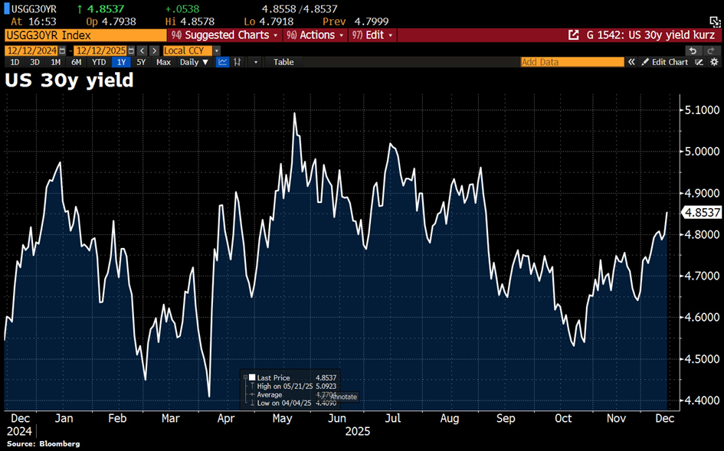Select the 1Y time range
Screen dimensions: 724x451
pos(121,62)
